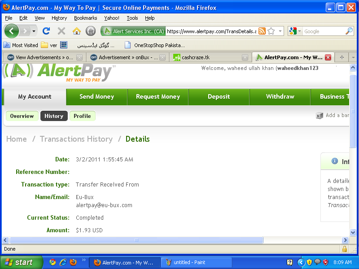Image resolution: width=359 pixels, height=269 pixels.
Task: Go back with the green Back arrow
Action: (x=12, y=31)
